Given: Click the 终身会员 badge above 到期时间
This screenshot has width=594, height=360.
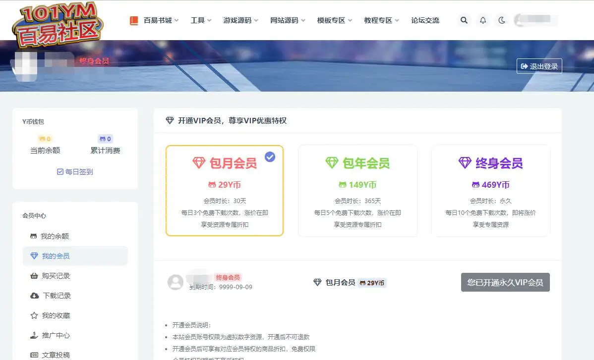Looking at the screenshot, I should 228,277.
